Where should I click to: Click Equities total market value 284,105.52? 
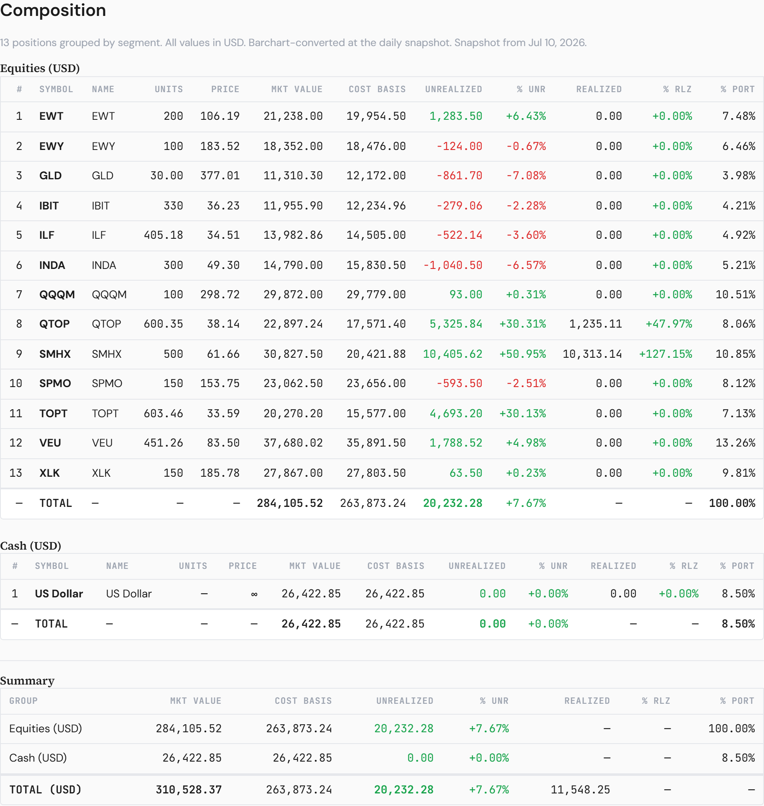coord(290,503)
